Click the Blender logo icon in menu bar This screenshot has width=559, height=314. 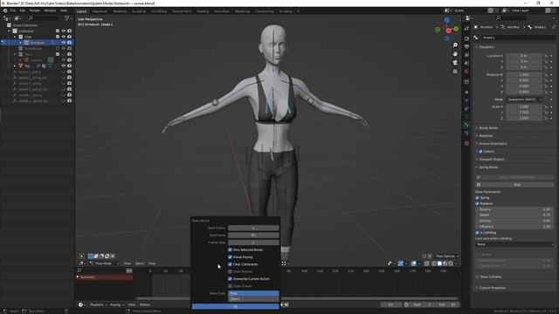(x=5, y=10)
